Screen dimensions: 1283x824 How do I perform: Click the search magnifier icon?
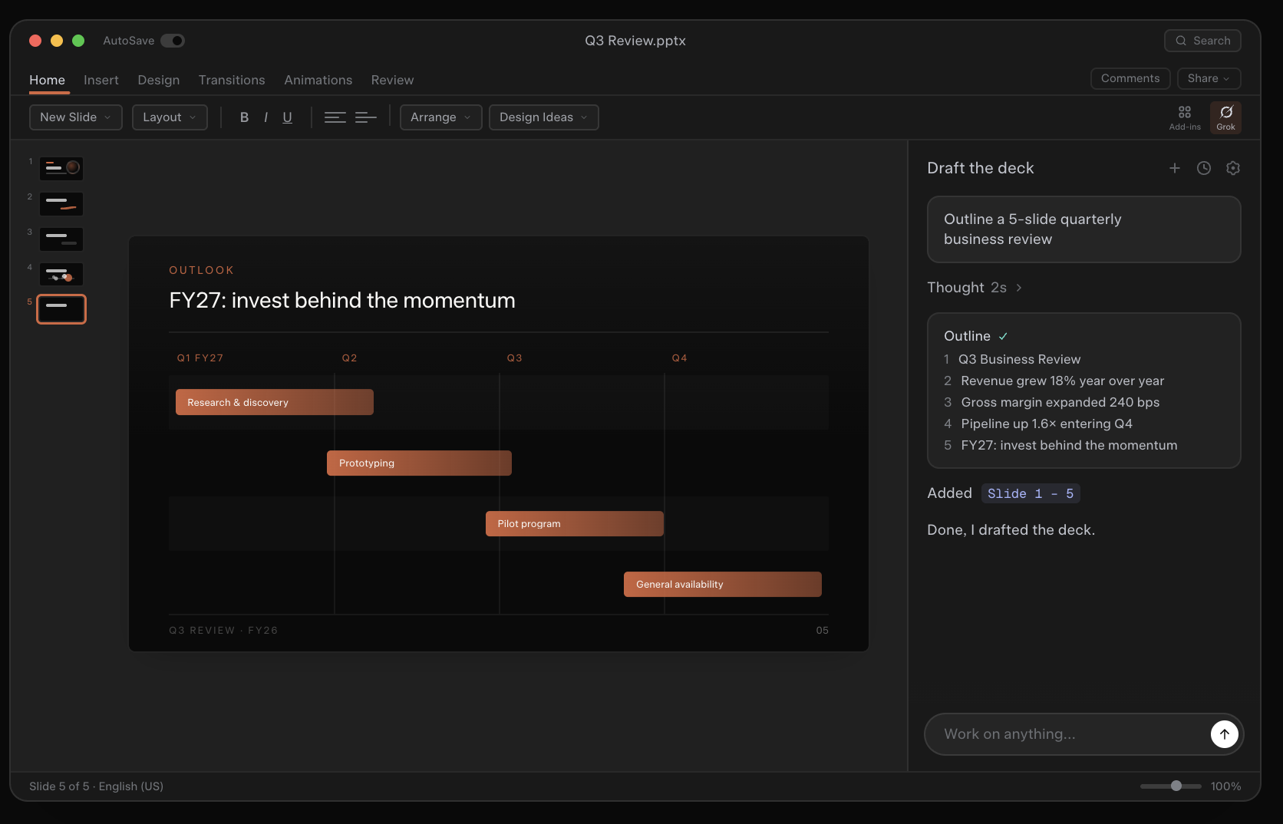pyautogui.click(x=1181, y=41)
